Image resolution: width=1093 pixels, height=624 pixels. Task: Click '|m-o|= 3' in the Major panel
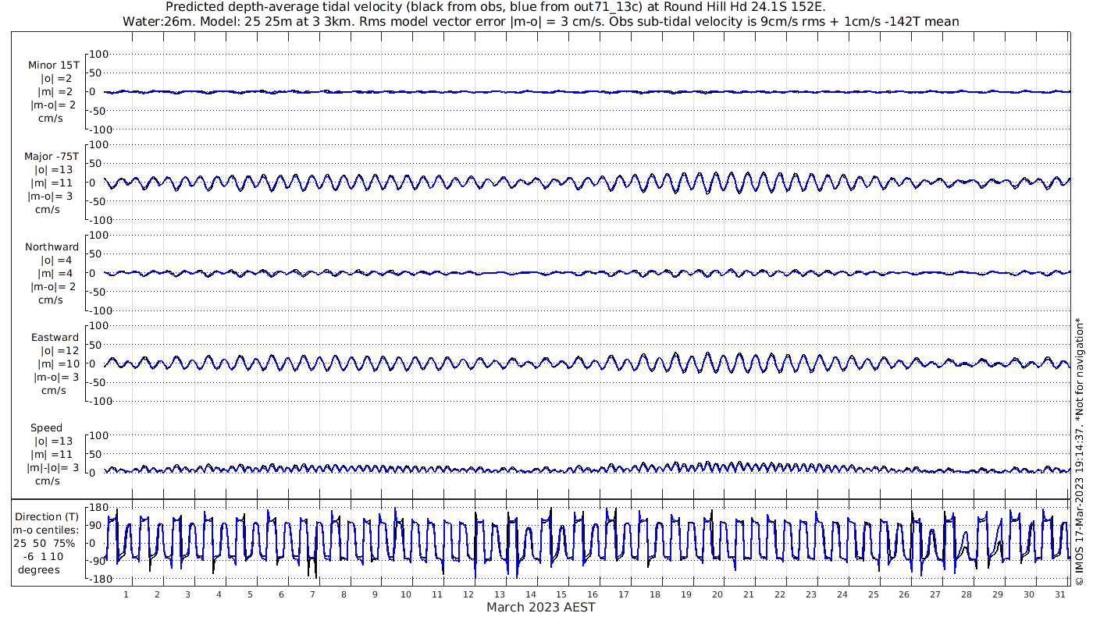coord(51,196)
